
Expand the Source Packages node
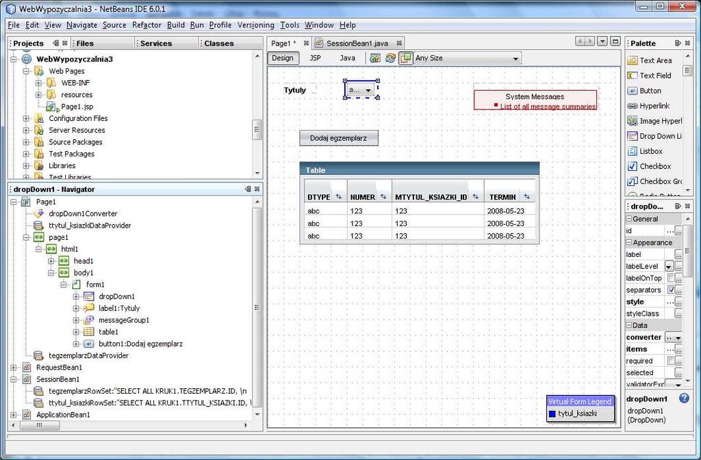pyautogui.click(x=27, y=142)
